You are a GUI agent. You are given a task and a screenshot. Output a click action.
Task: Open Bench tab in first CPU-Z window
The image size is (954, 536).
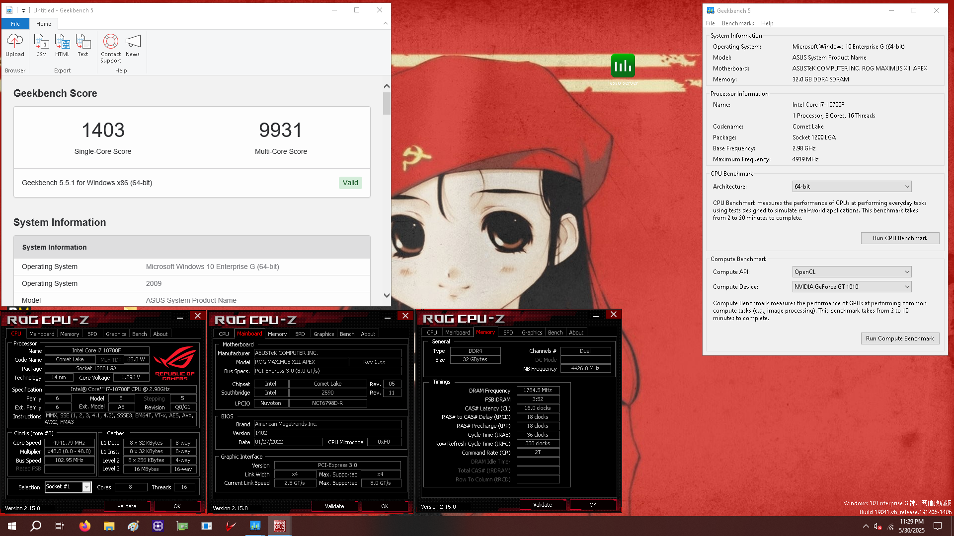[139, 334]
